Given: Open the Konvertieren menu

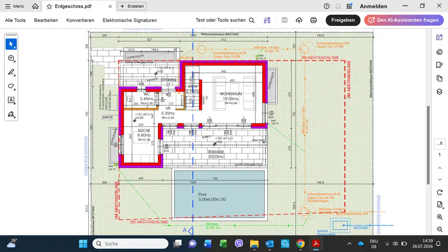Looking at the screenshot, I should [x=80, y=20].
